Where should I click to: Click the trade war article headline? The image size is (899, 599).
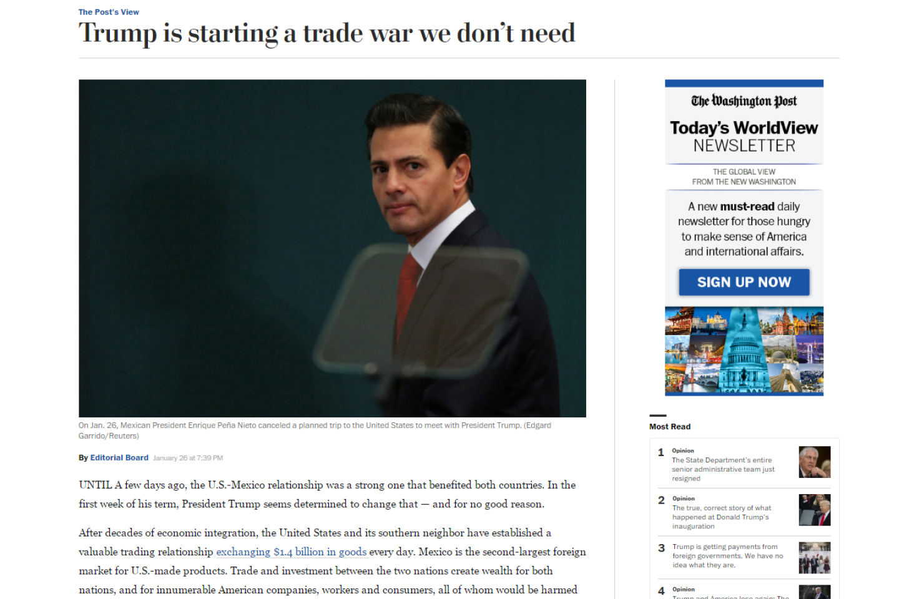pos(327,33)
